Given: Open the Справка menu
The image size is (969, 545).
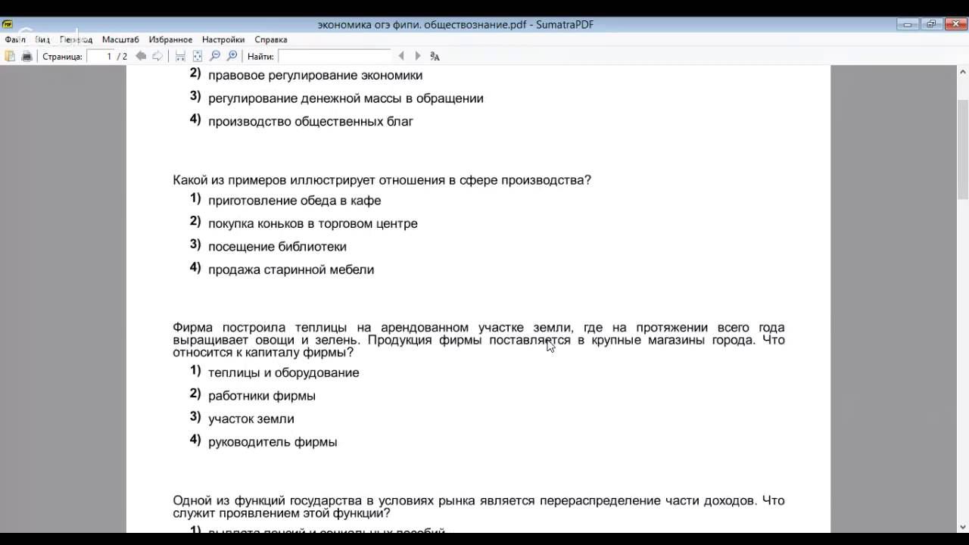Looking at the screenshot, I should (x=271, y=39).
